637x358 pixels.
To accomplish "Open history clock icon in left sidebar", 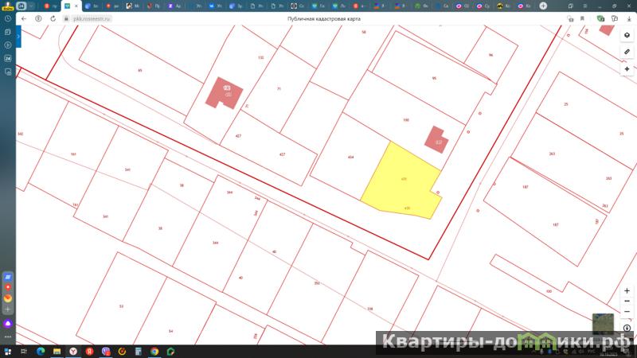I will tap(8, 18).
